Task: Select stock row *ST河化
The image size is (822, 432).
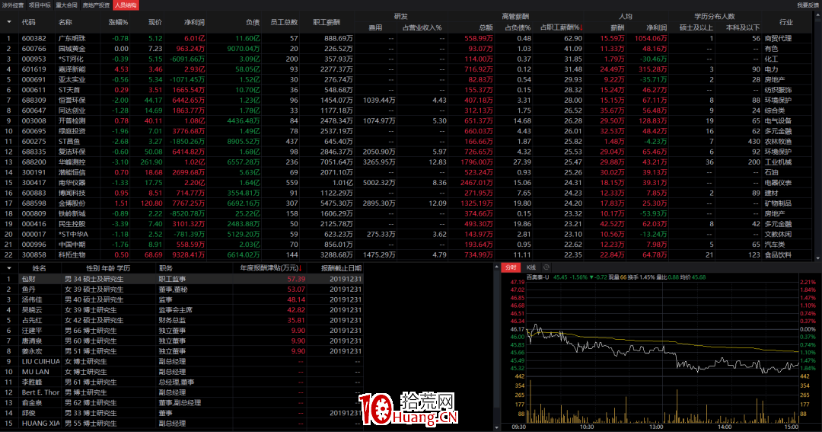Action: (407, 59)
